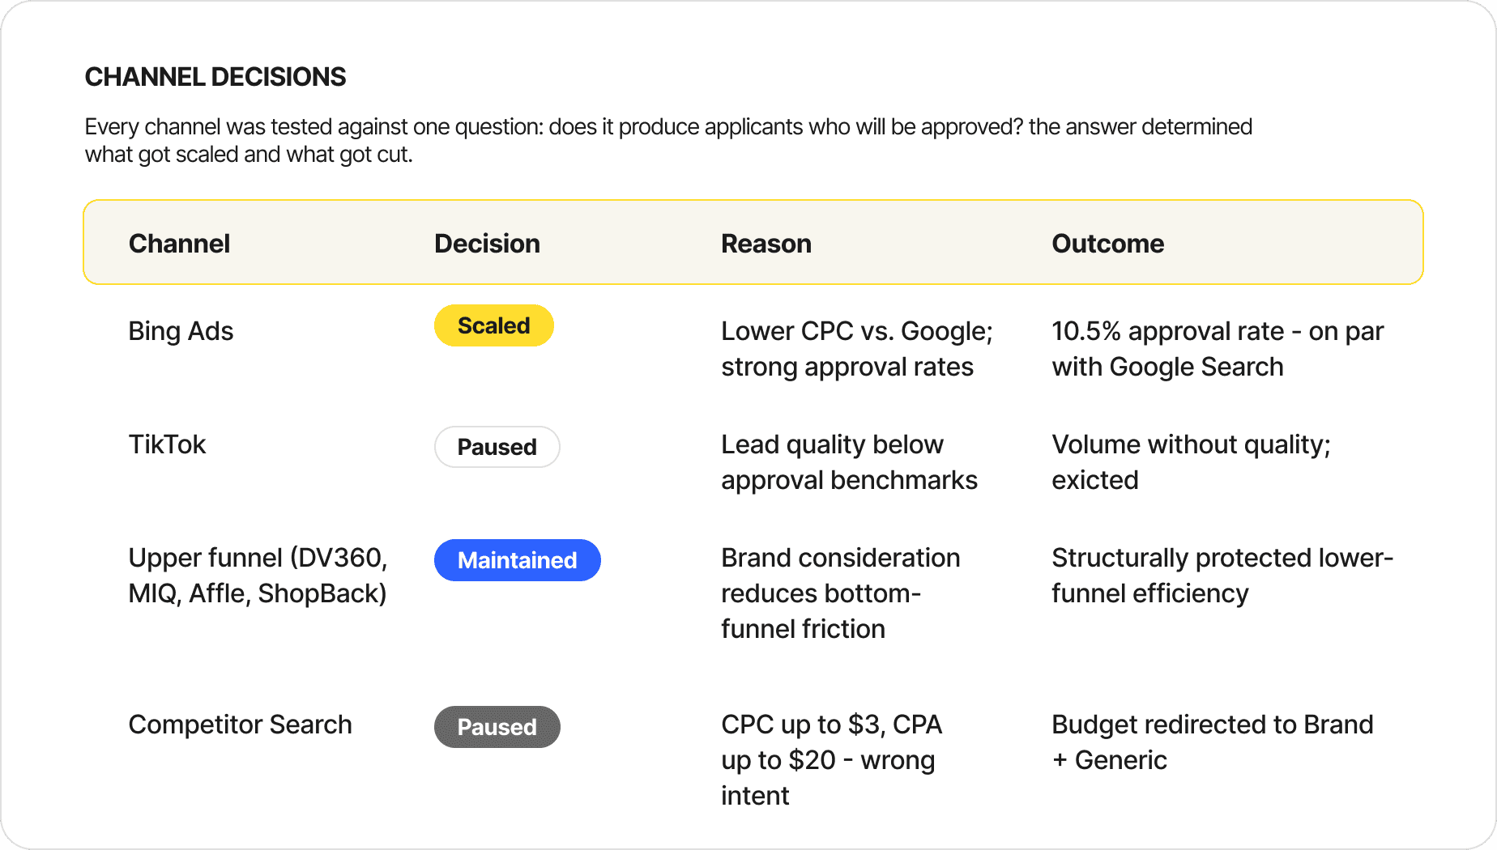Image resolution: width=1497 pixels, height=850 pixels.
Task: Click the yellow Scaled badge
Action: click(x=494, y=325)
